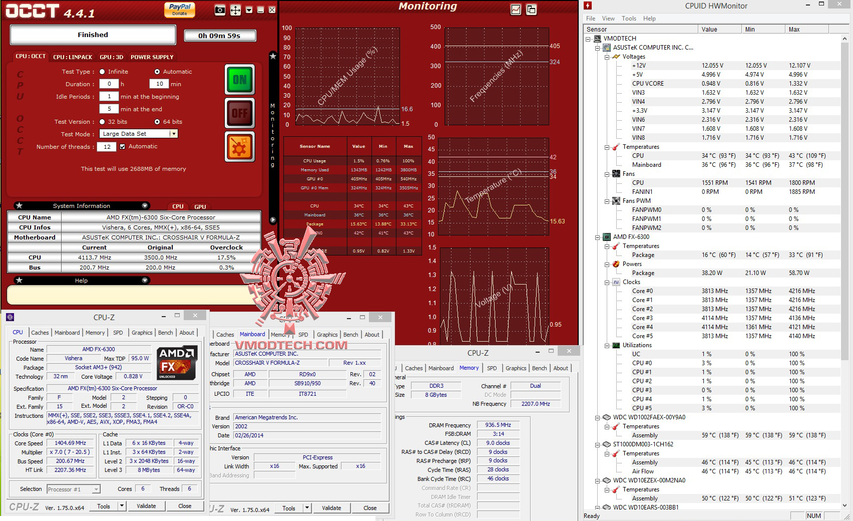The height and width of the screenshot is (521, 853).
Task: Click the CPU-Z app icon in title bar
Action: pyautogui.click(x=10, y=317)
